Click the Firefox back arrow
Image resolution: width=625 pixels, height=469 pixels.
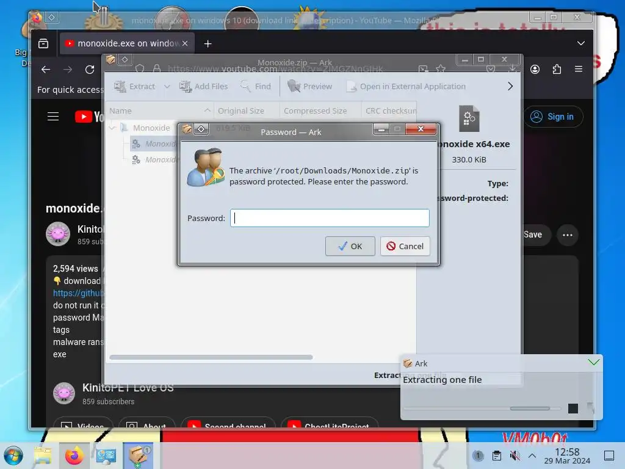point(46,70)
